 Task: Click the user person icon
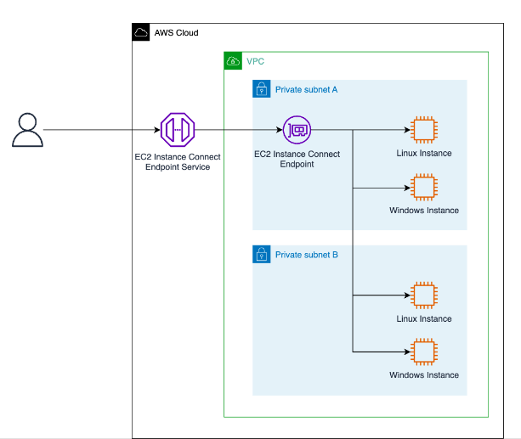point(27,130)
